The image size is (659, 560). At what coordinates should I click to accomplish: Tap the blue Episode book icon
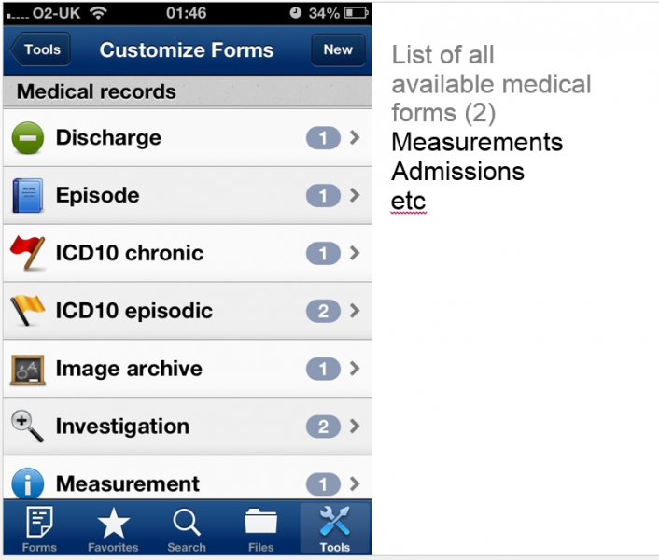[x=28, y=196]
